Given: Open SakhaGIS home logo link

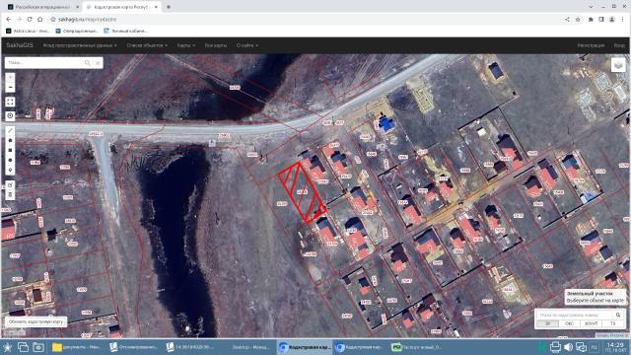Looking at the screenshot, I should coord(20,45).
